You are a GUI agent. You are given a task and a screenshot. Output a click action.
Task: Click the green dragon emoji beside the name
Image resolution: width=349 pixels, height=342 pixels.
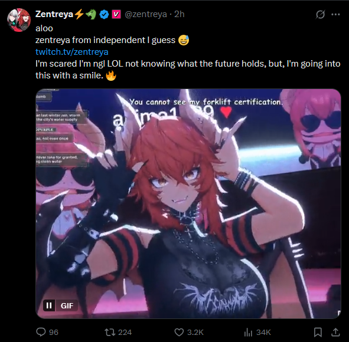coord(91,14)
